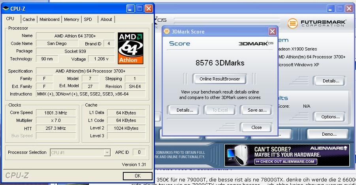The width and height of the screenshot is (356, 185).
Task: Click the 8576 3DMarks score text
Action: click(x=220, y=63)
